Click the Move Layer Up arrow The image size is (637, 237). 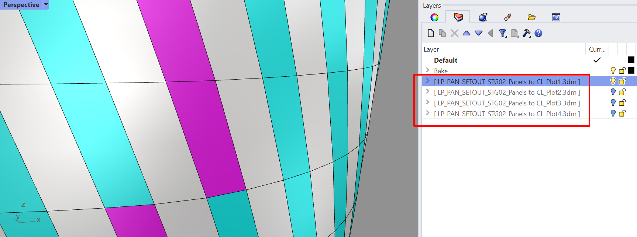[x=466, y=33]
